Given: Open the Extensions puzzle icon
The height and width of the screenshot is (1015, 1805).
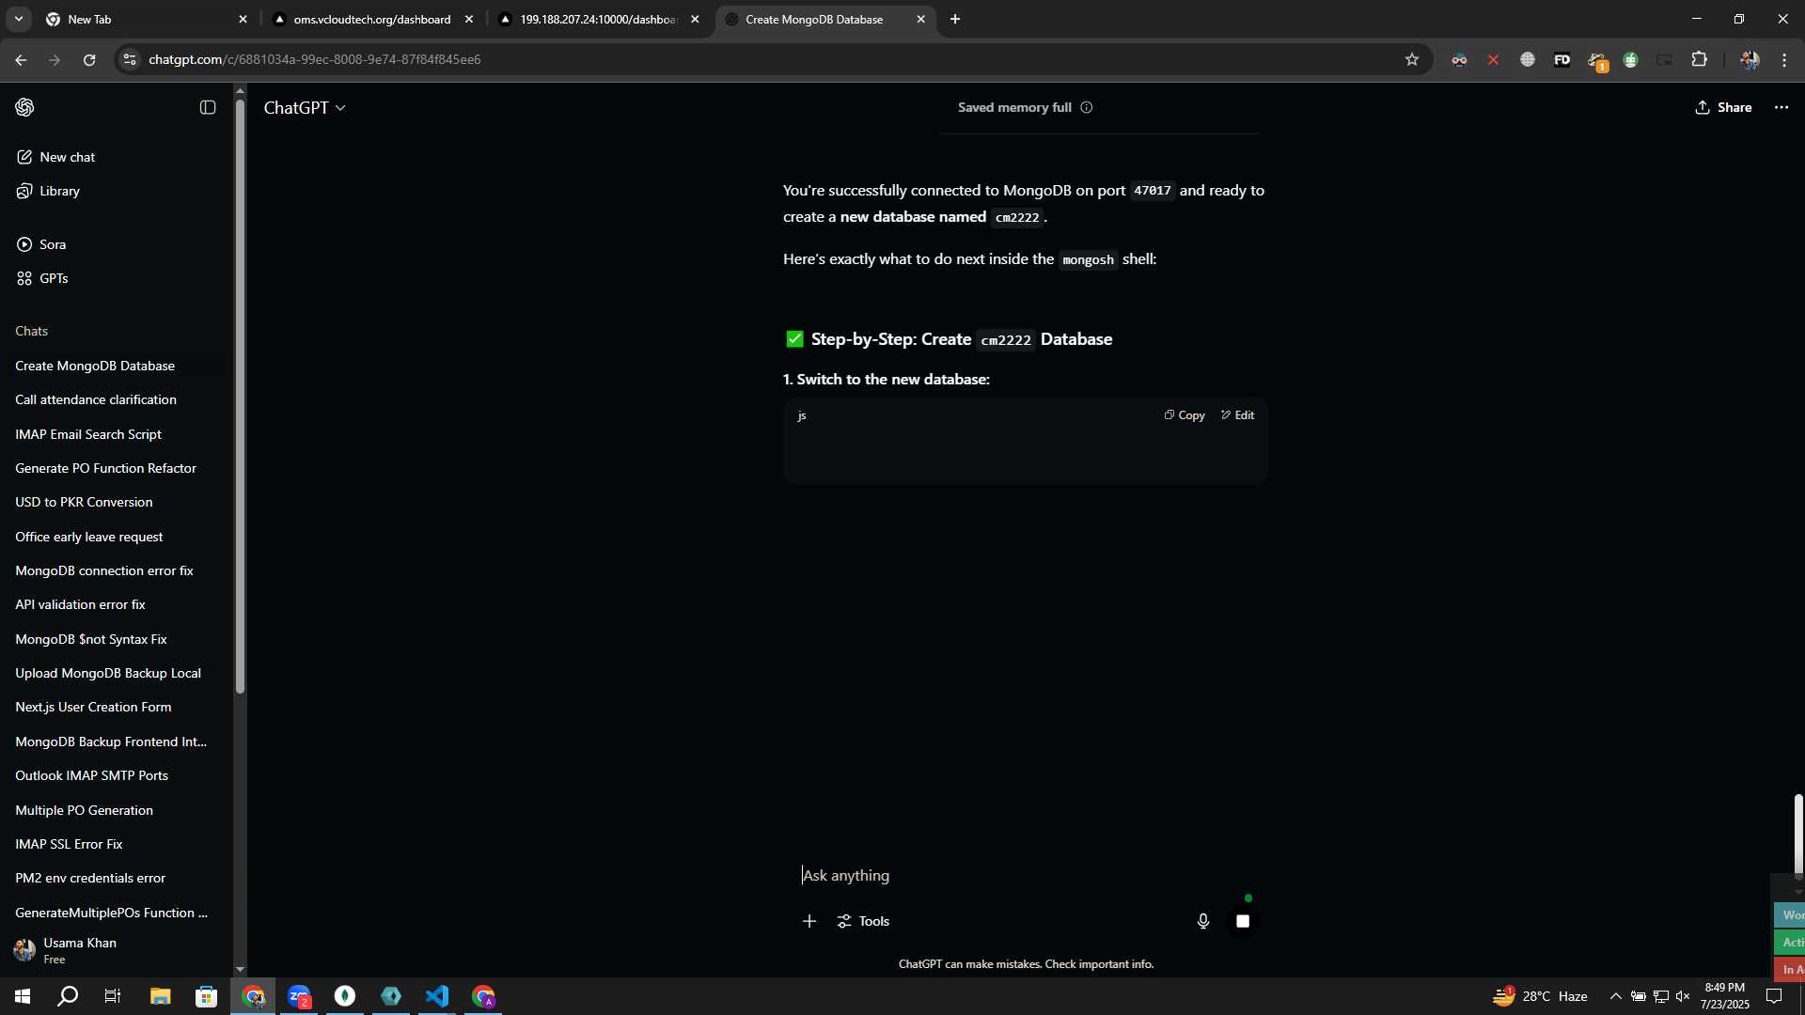Looking at the screenshot, I should tap(1699, 59).
